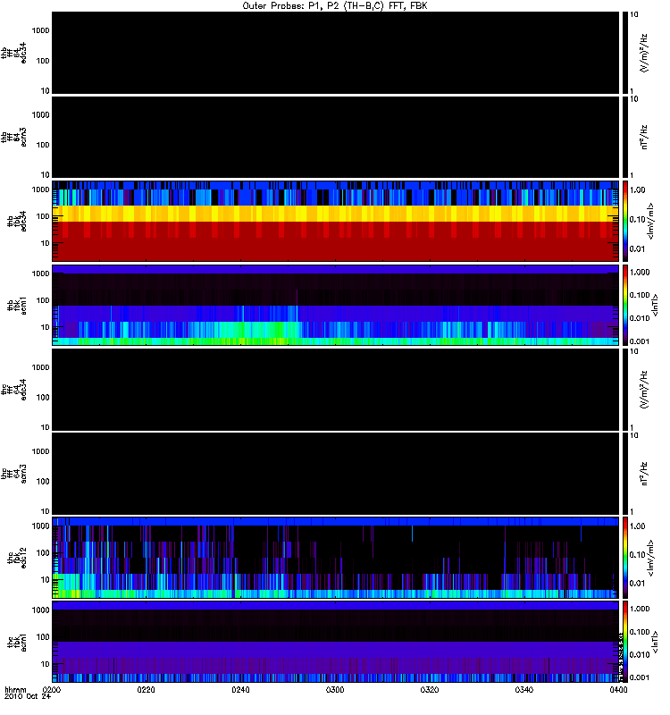Viewport: 670px width, 715px height.
Task: Click the 1.00 color bar value of thb fbk edc34
Action: tap(638, 190)
